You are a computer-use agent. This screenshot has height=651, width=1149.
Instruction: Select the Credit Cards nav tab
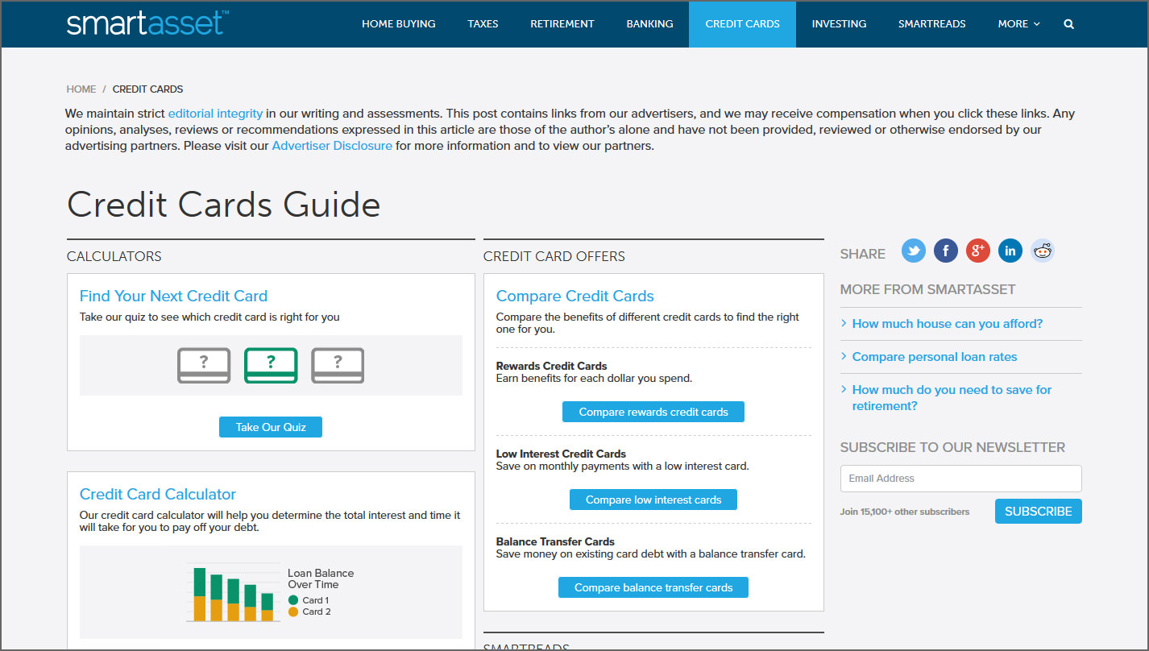tap(742, 24)
